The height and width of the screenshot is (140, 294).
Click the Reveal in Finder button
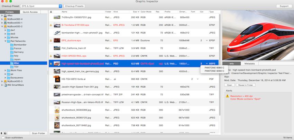point(246,85)
